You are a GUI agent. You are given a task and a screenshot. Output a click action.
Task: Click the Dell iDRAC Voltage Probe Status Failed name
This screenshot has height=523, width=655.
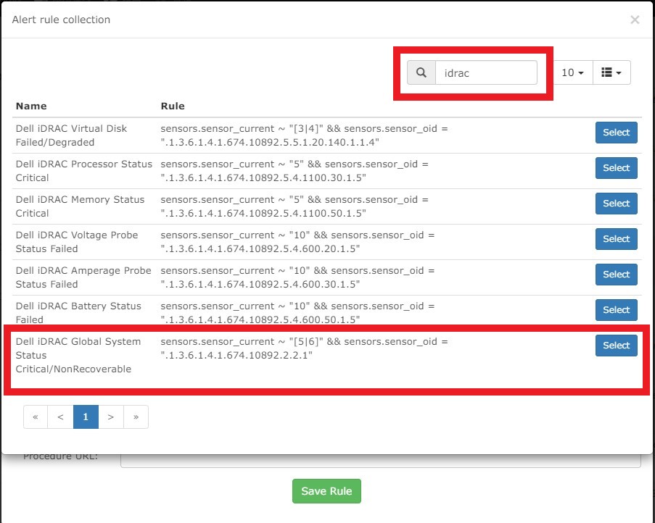tap(76, 241)
